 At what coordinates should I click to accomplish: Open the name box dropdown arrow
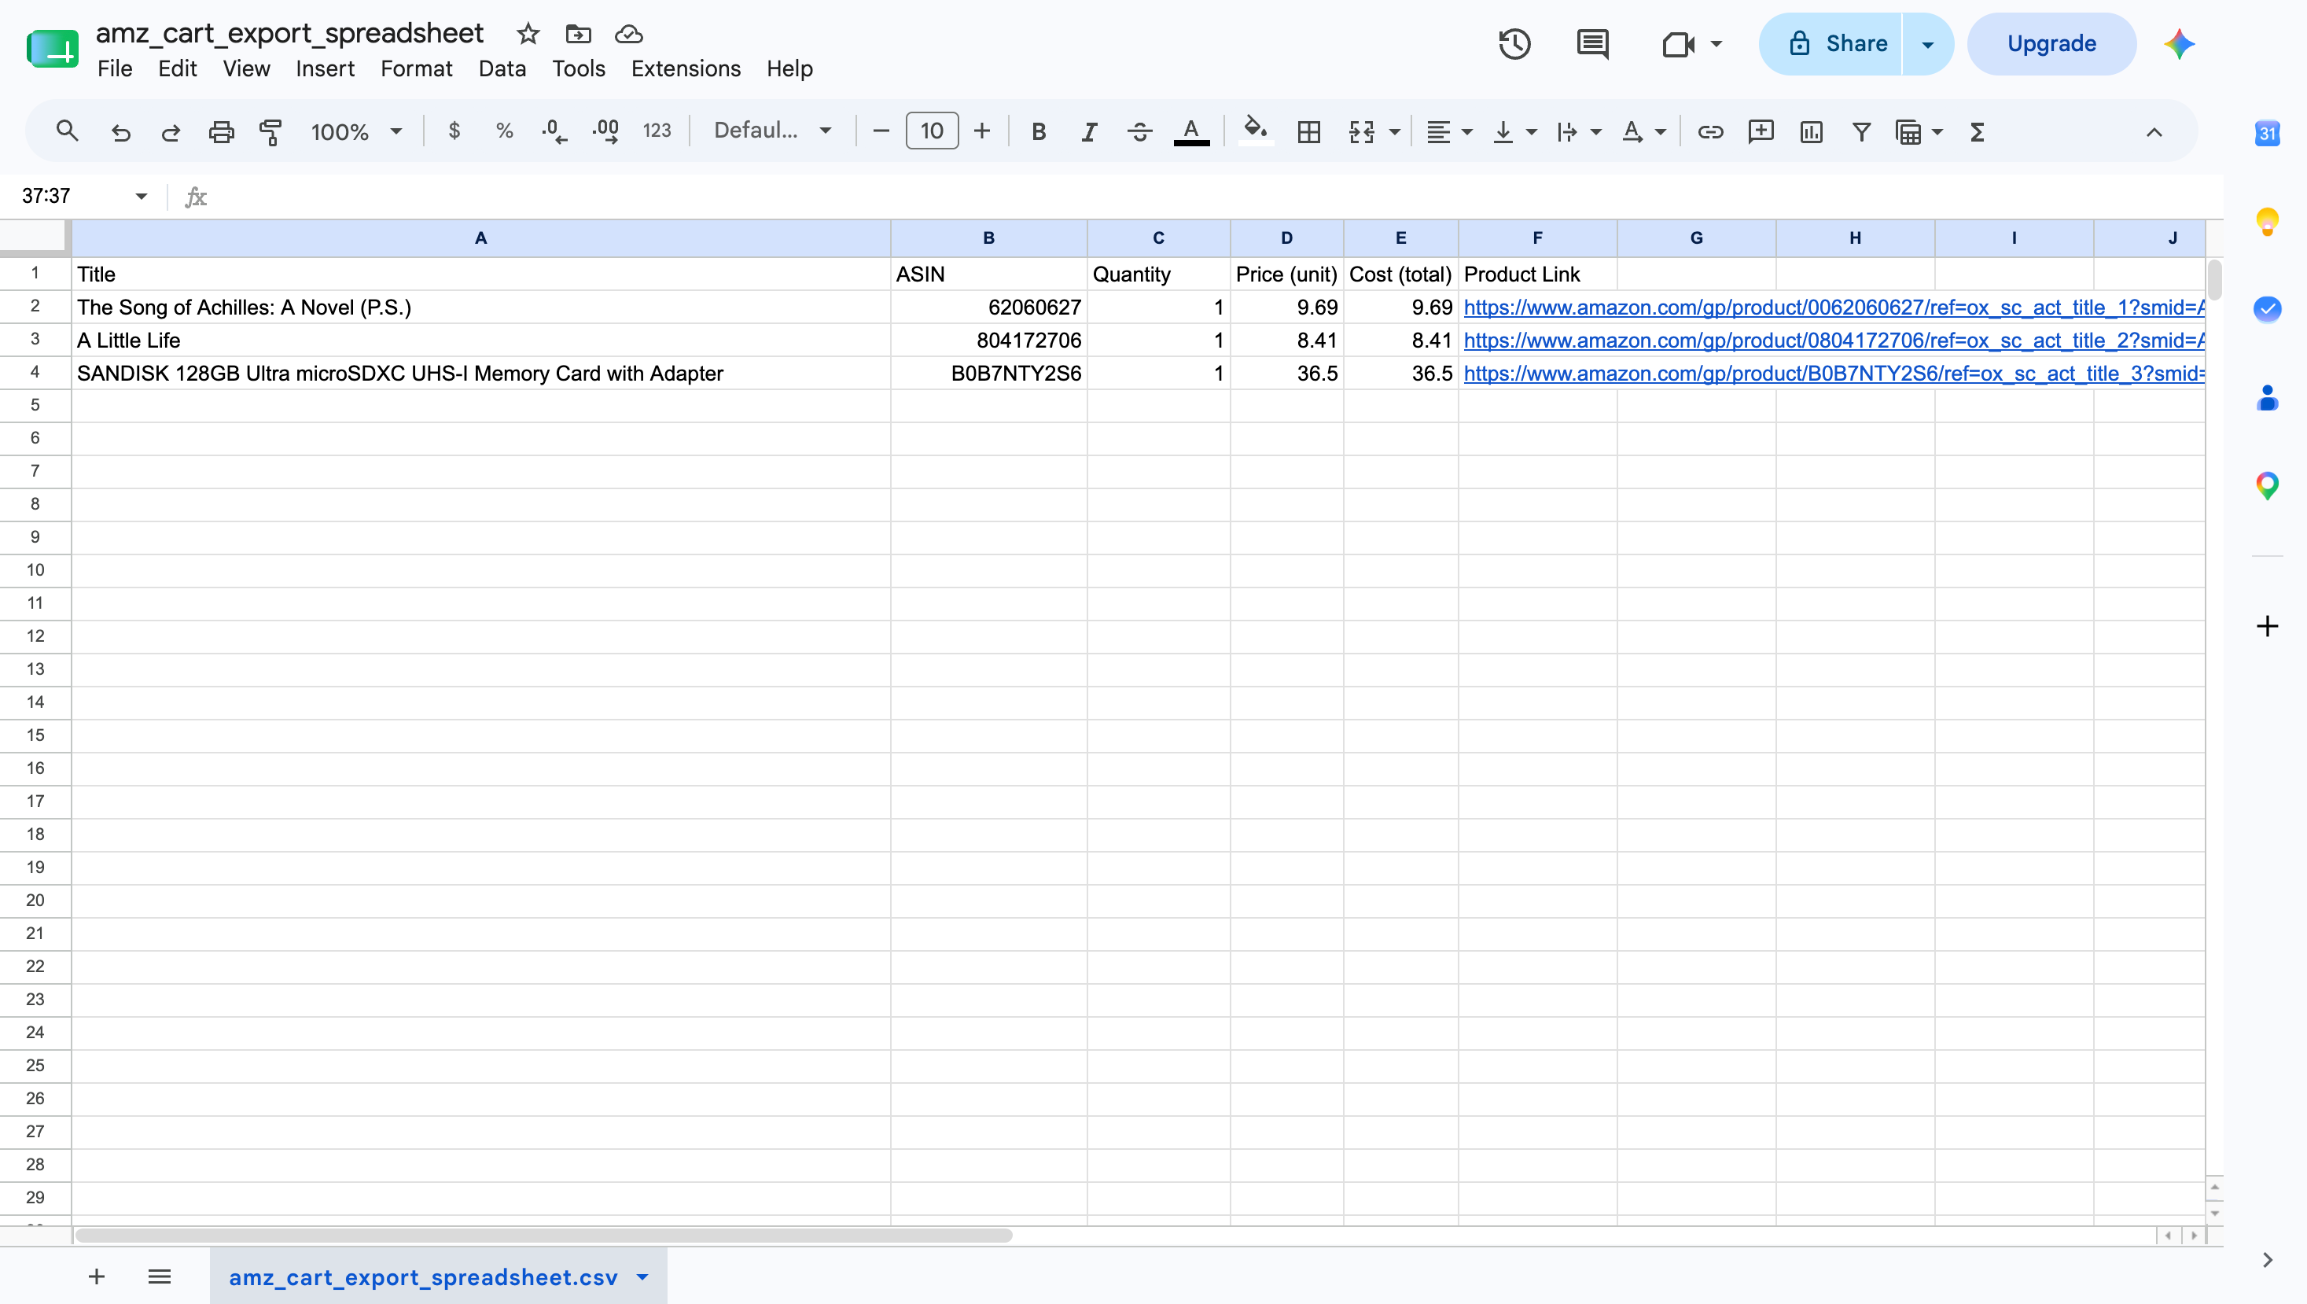pyautogui.click(x=142, y=196)
